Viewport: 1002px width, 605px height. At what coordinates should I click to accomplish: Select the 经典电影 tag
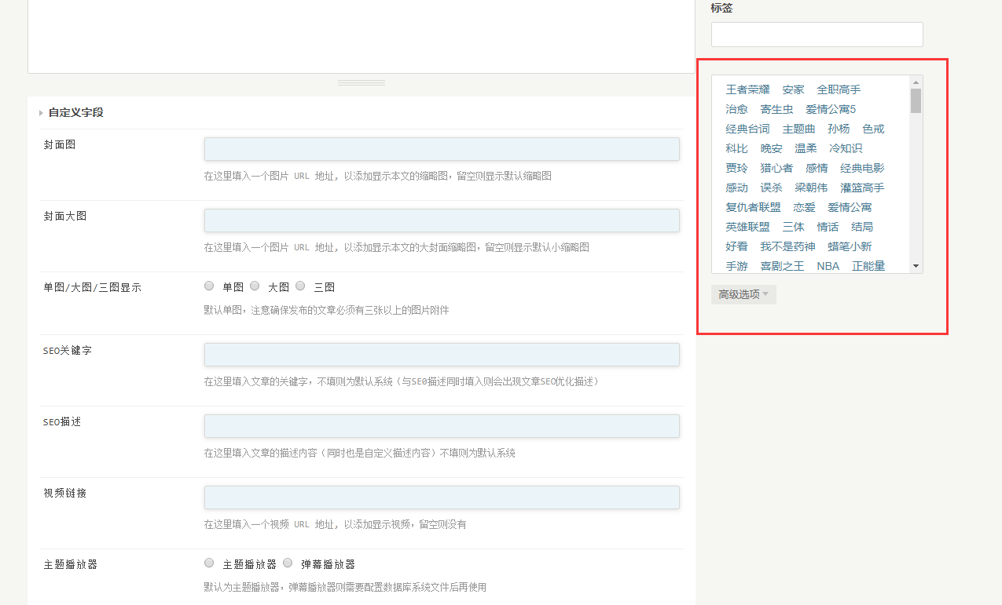(x=862, y=168)
